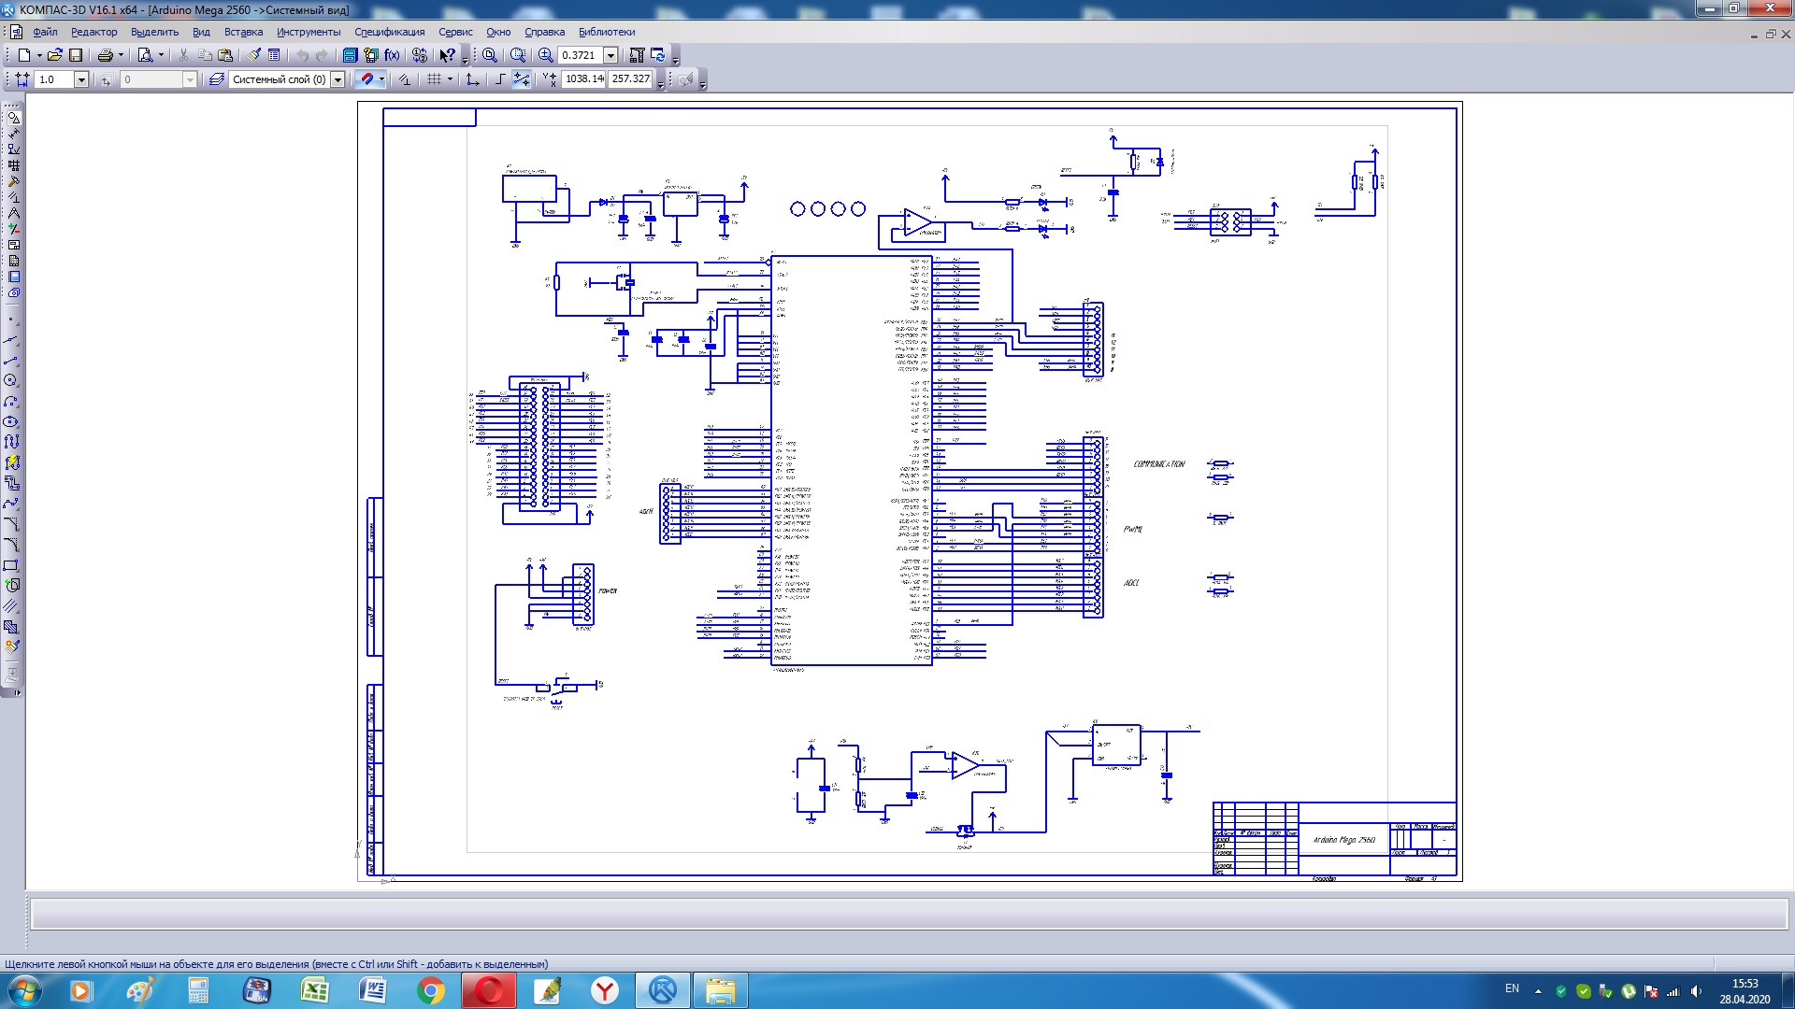The image size is (1795, 1009).
Task: Toggle the grid display icon
Action: click(434, 79)
